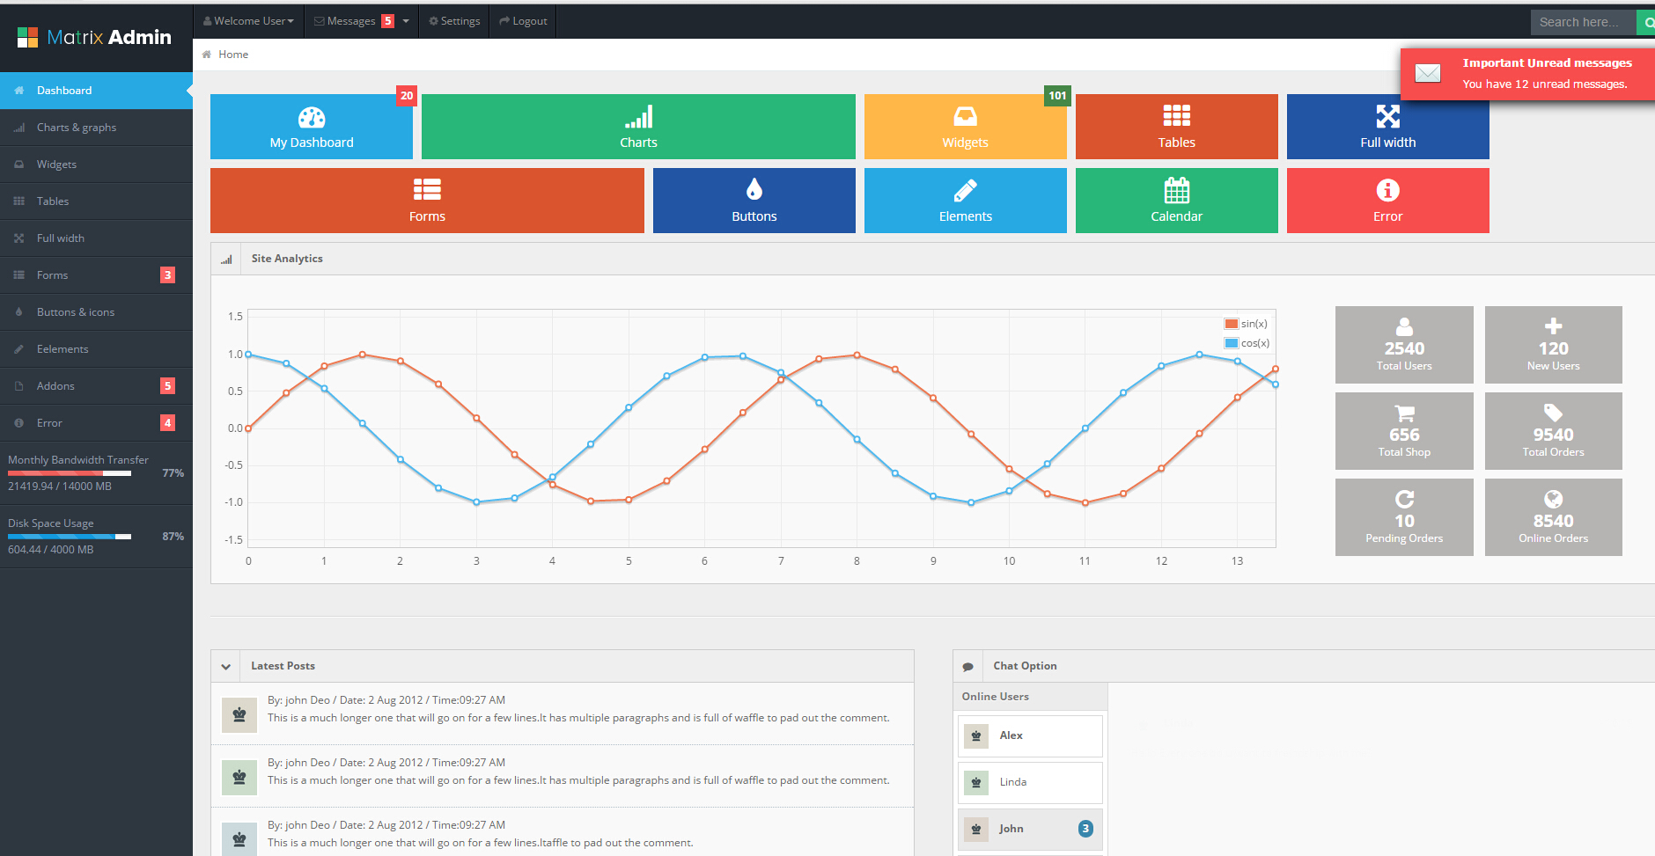Collapse the Latest Posts panel chevron
This screenshot has height=856, width=1655.
(226, 667)
